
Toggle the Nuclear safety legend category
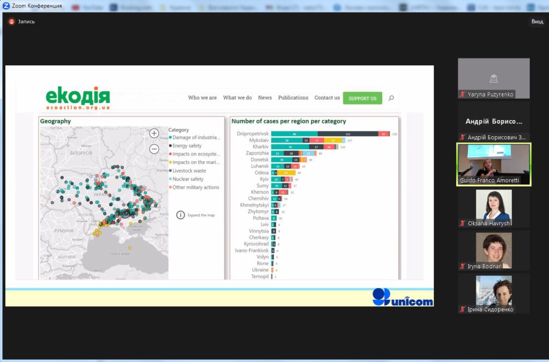(188, 179)
